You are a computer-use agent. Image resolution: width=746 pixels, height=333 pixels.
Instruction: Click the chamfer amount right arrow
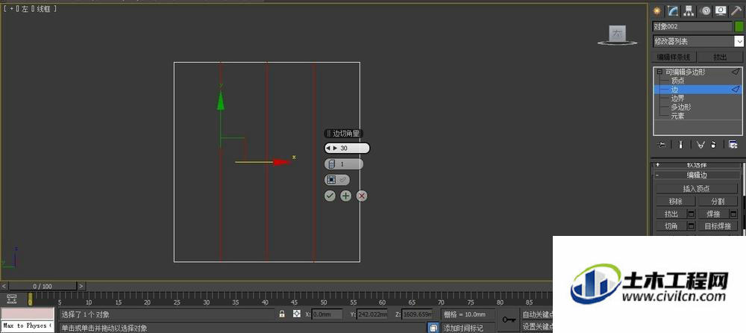coord(335,148)
